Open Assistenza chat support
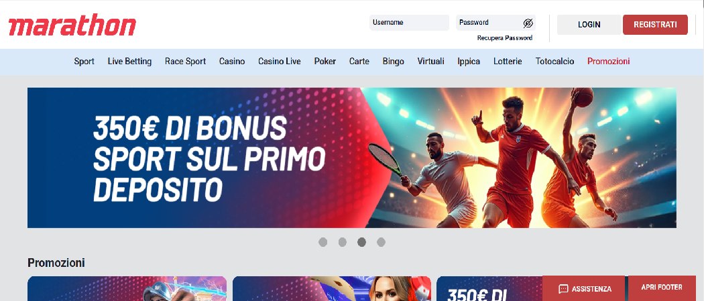This screenshot has height=301, width=704. [x=584, y=288]
